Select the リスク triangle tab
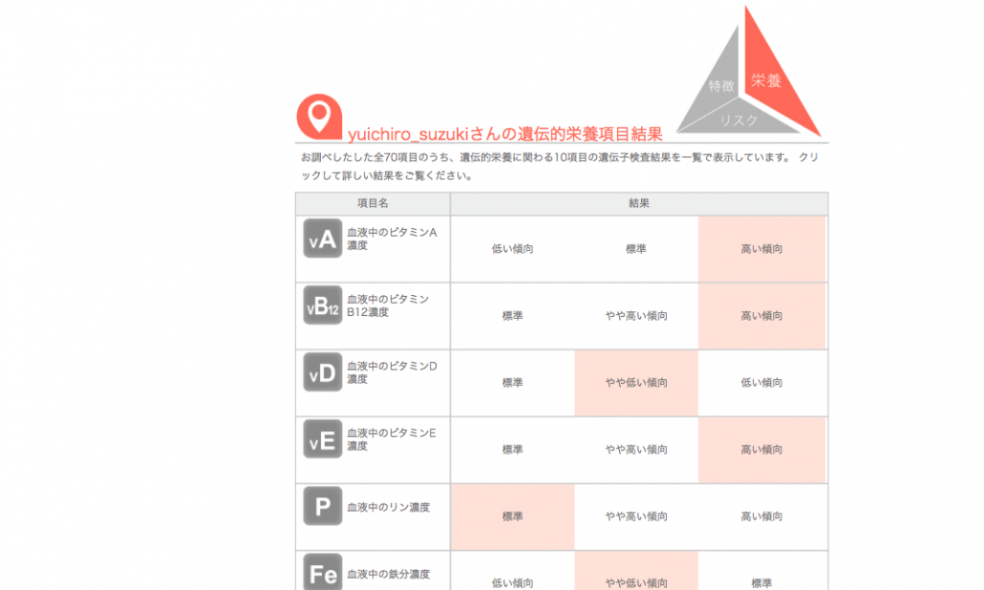Image resolution: width=984 pixels, height=590 pixels. click(738, 120)
